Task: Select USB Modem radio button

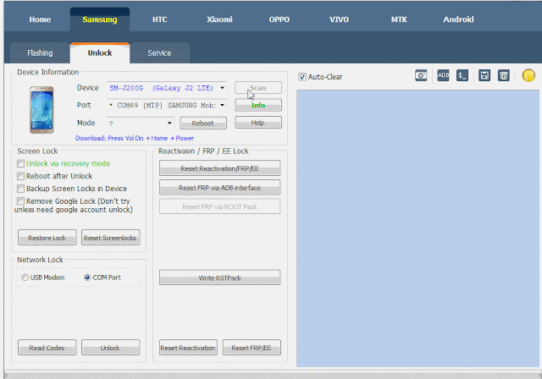Action: pos(25,277)
